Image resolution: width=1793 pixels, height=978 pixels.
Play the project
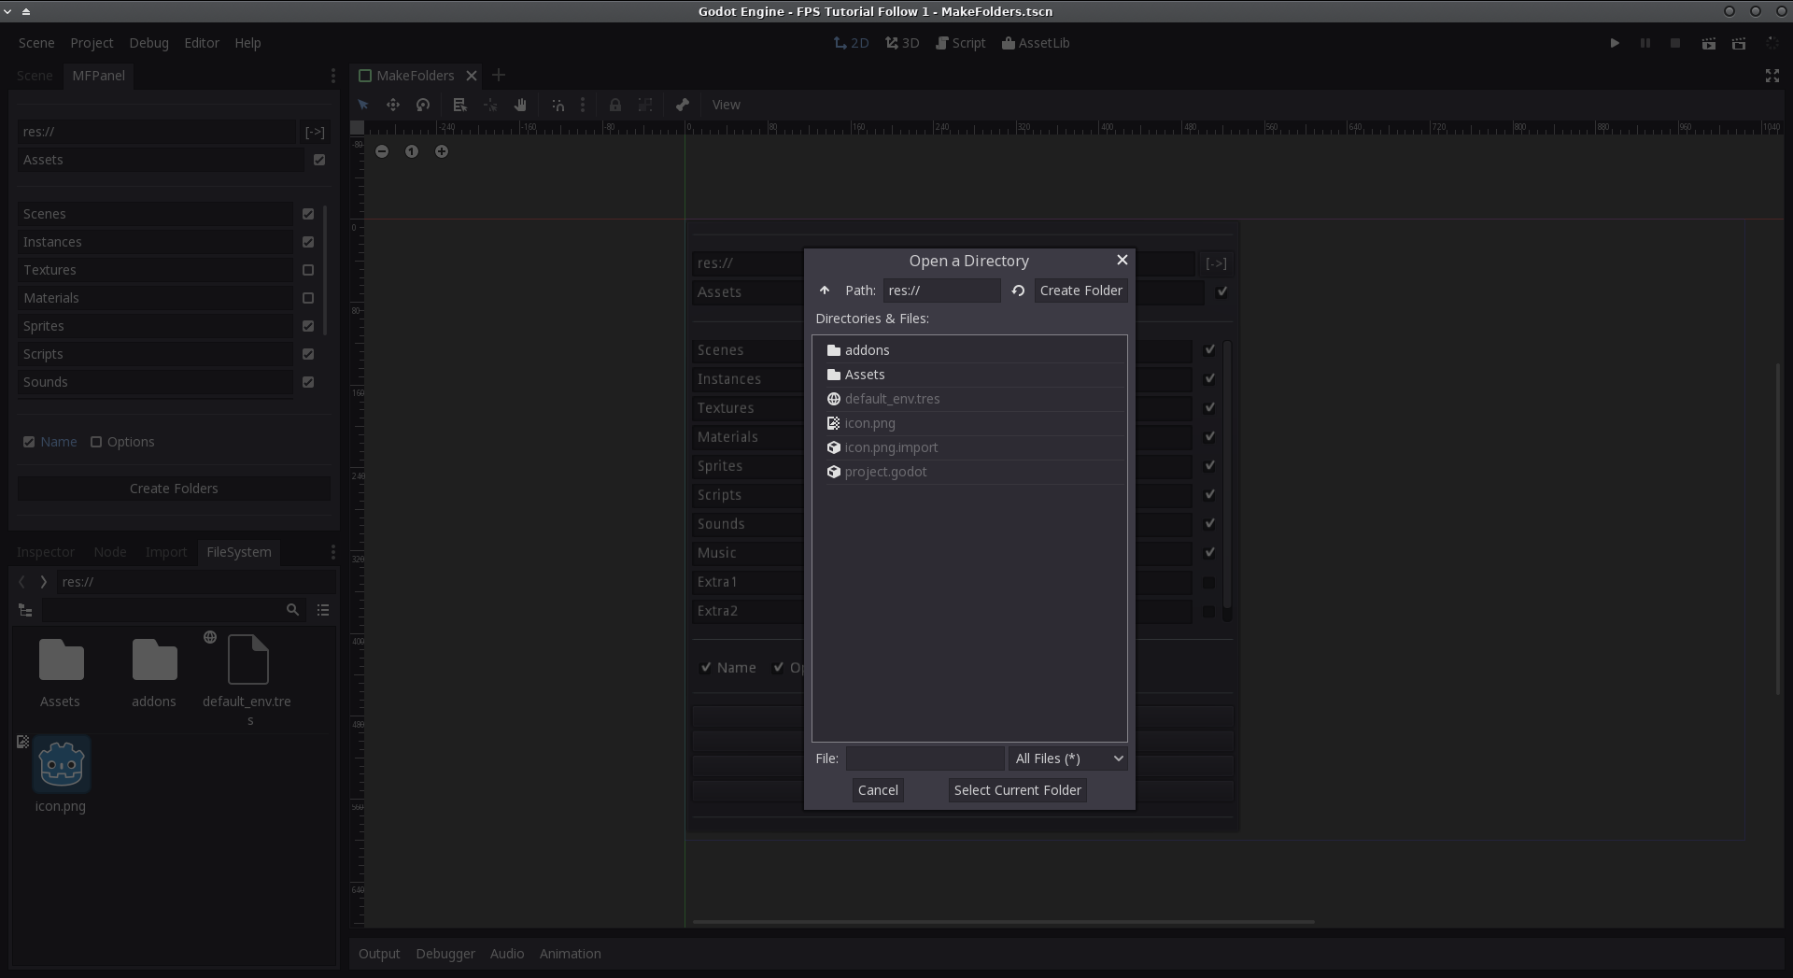[x=1615, y=43]
